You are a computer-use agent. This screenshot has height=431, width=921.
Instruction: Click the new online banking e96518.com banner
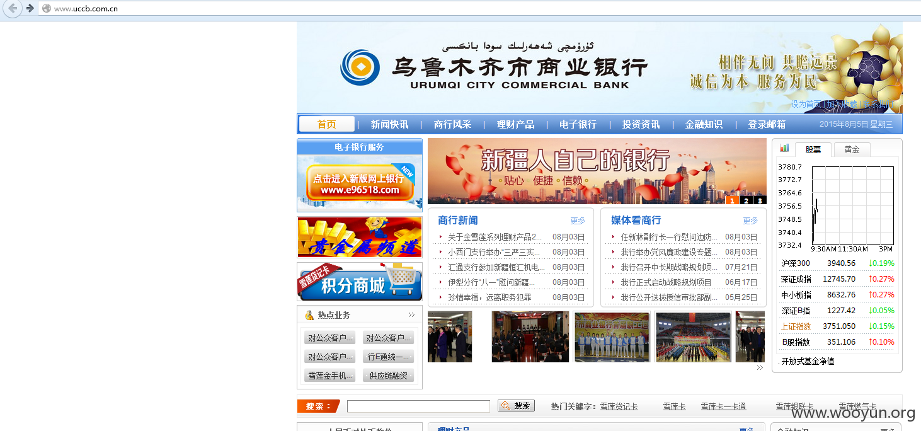click(x=360, y=183)
